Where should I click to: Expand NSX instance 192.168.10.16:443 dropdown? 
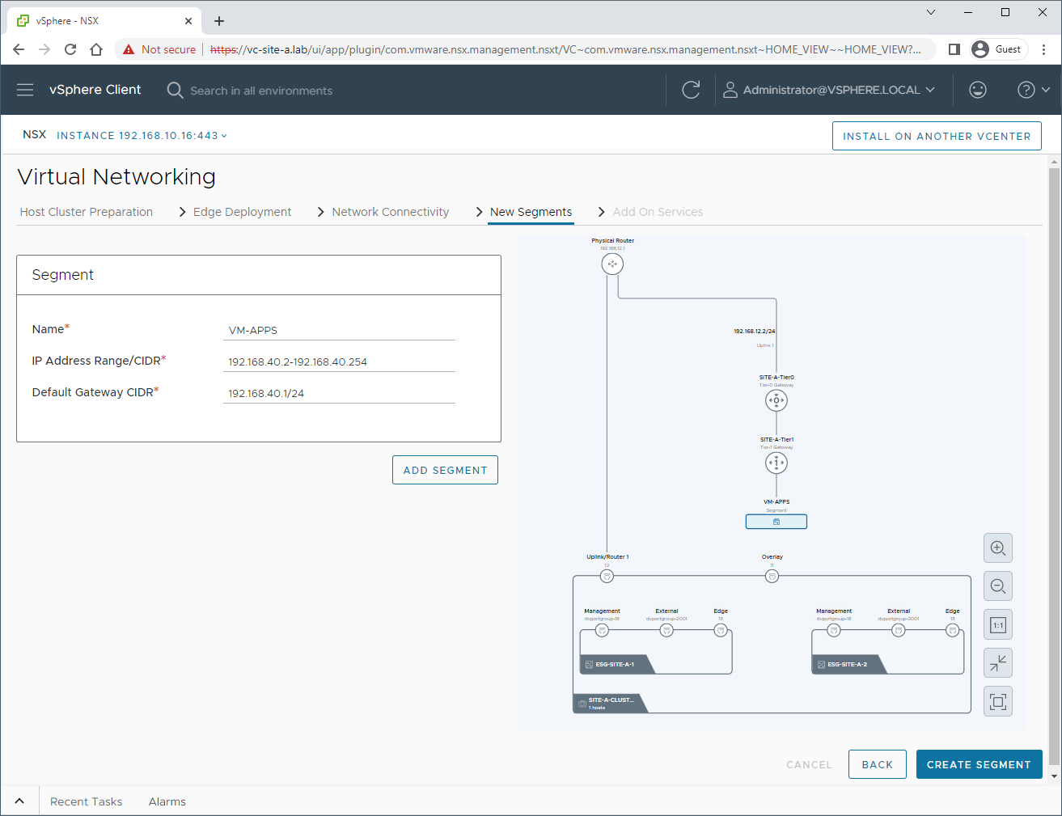[x=142, y=136]
